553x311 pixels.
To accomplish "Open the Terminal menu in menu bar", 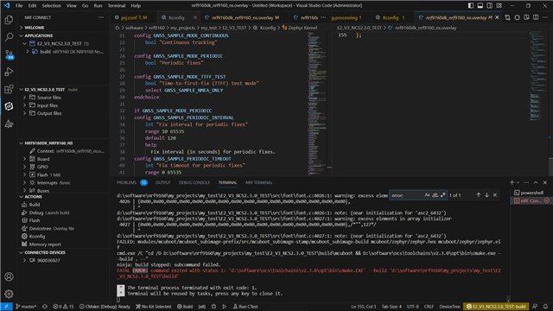I will [117, 6].
